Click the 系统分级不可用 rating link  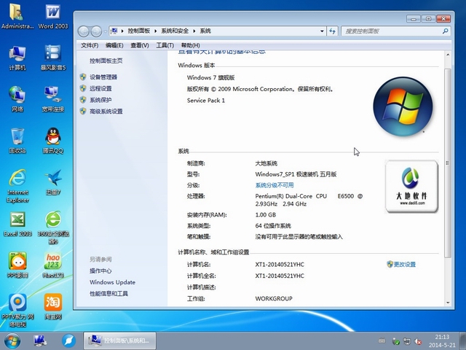275,185
